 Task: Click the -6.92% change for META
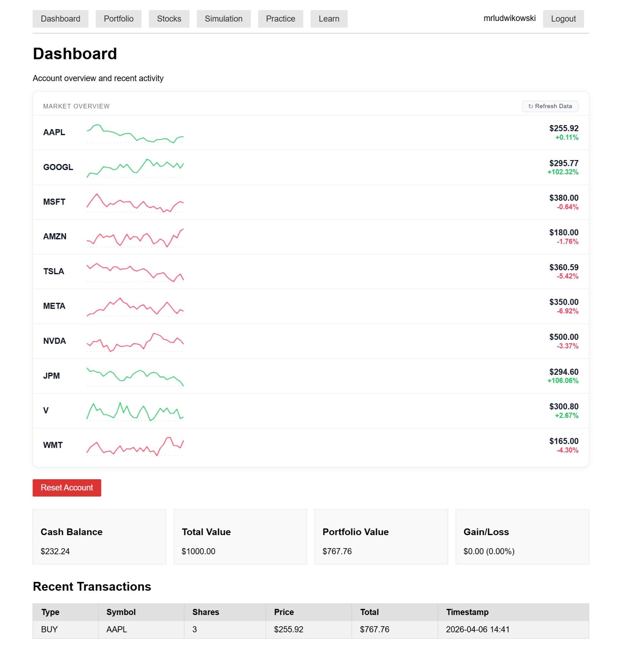point(567,311)
